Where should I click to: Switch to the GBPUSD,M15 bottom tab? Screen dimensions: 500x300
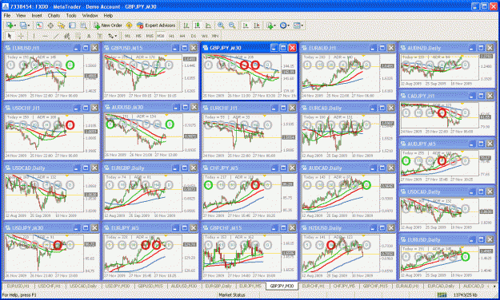pos(150,286)
